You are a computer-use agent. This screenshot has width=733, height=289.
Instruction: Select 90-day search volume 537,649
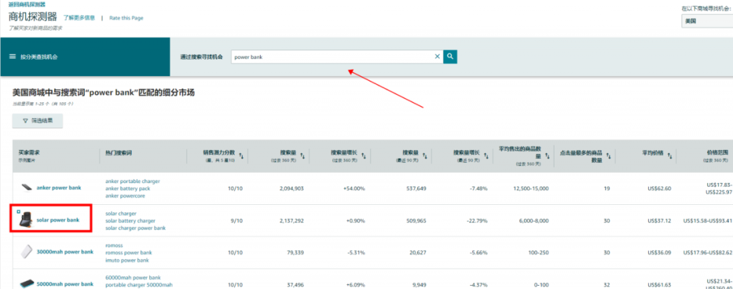(416, 189)
